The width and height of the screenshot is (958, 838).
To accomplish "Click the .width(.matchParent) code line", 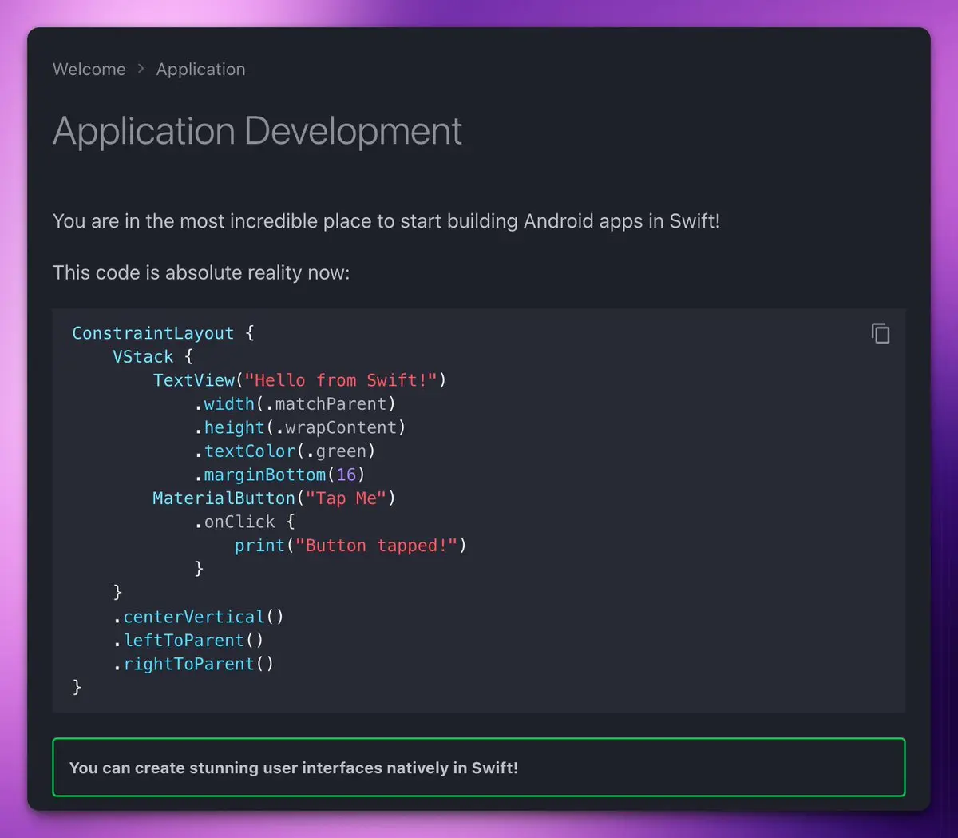I will click(295, 403).
